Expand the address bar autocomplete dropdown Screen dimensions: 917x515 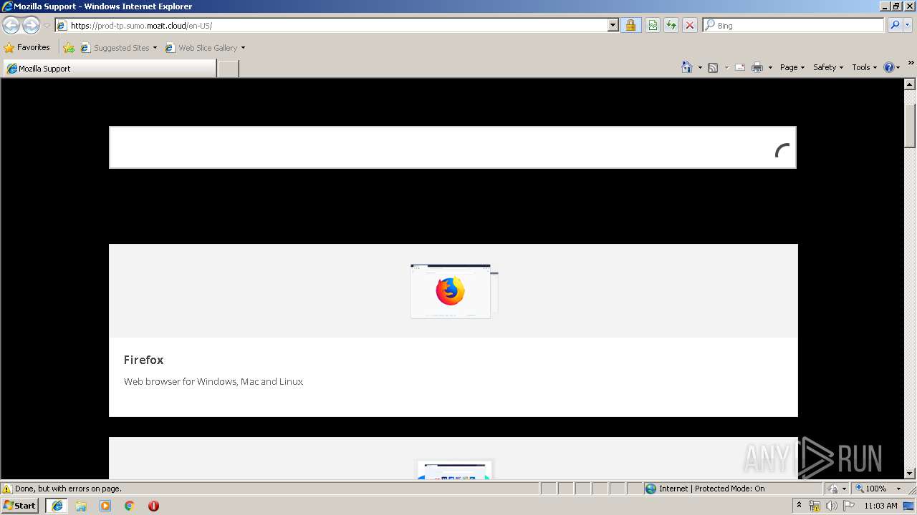(x=613, y=26)
